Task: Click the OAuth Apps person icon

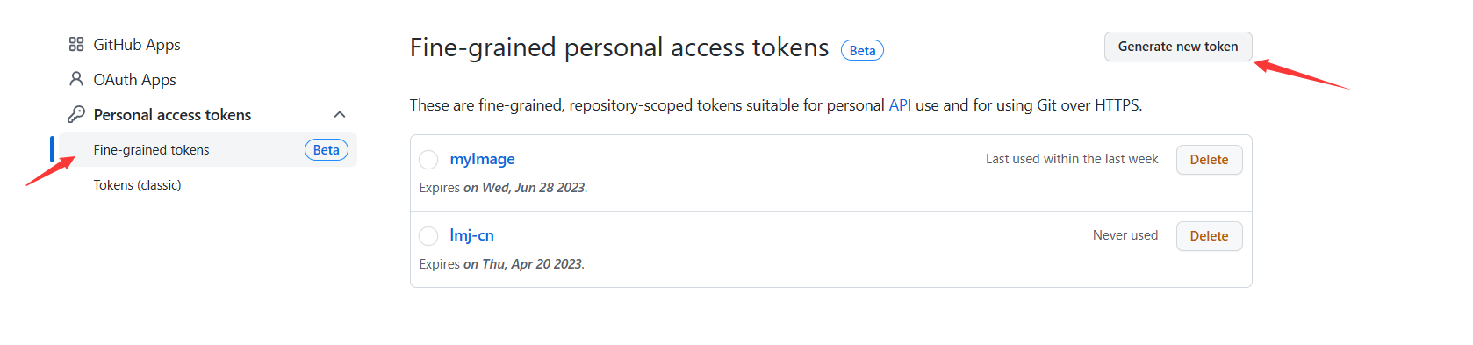Action: (76, 79)
